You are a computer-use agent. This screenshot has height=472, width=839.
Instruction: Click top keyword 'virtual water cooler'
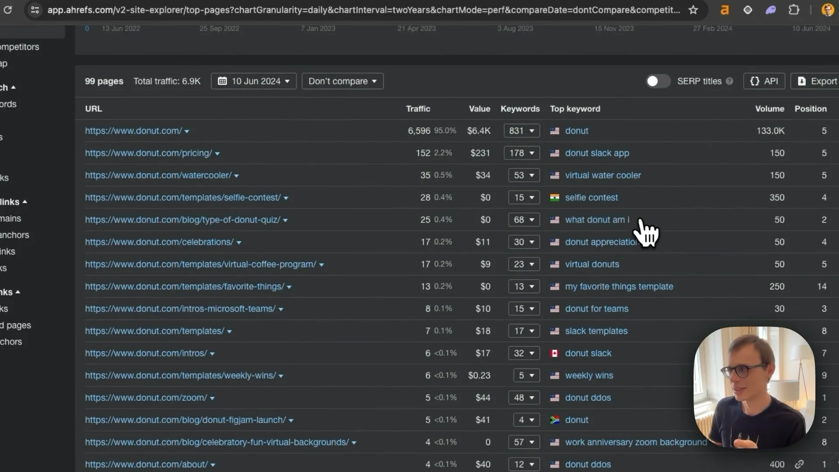pos(603,175)
